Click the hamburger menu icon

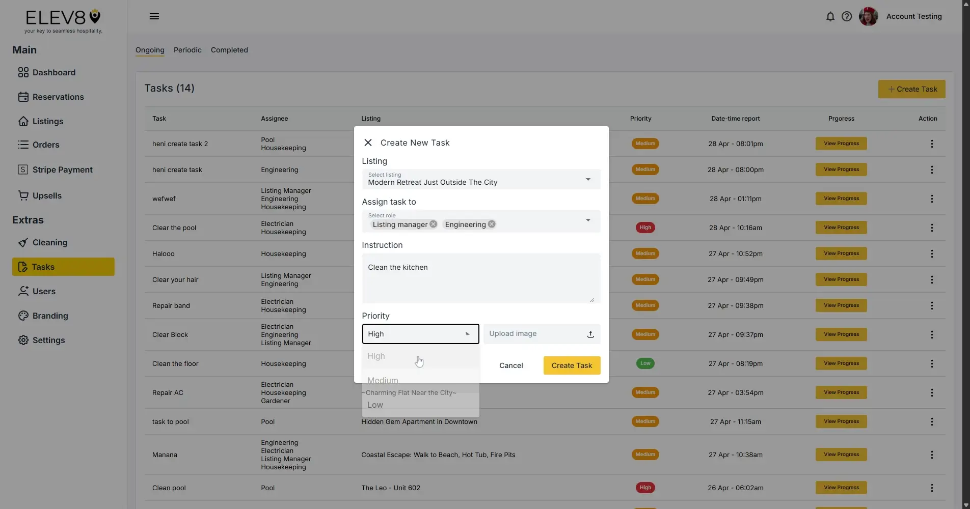tap(154, 16)
